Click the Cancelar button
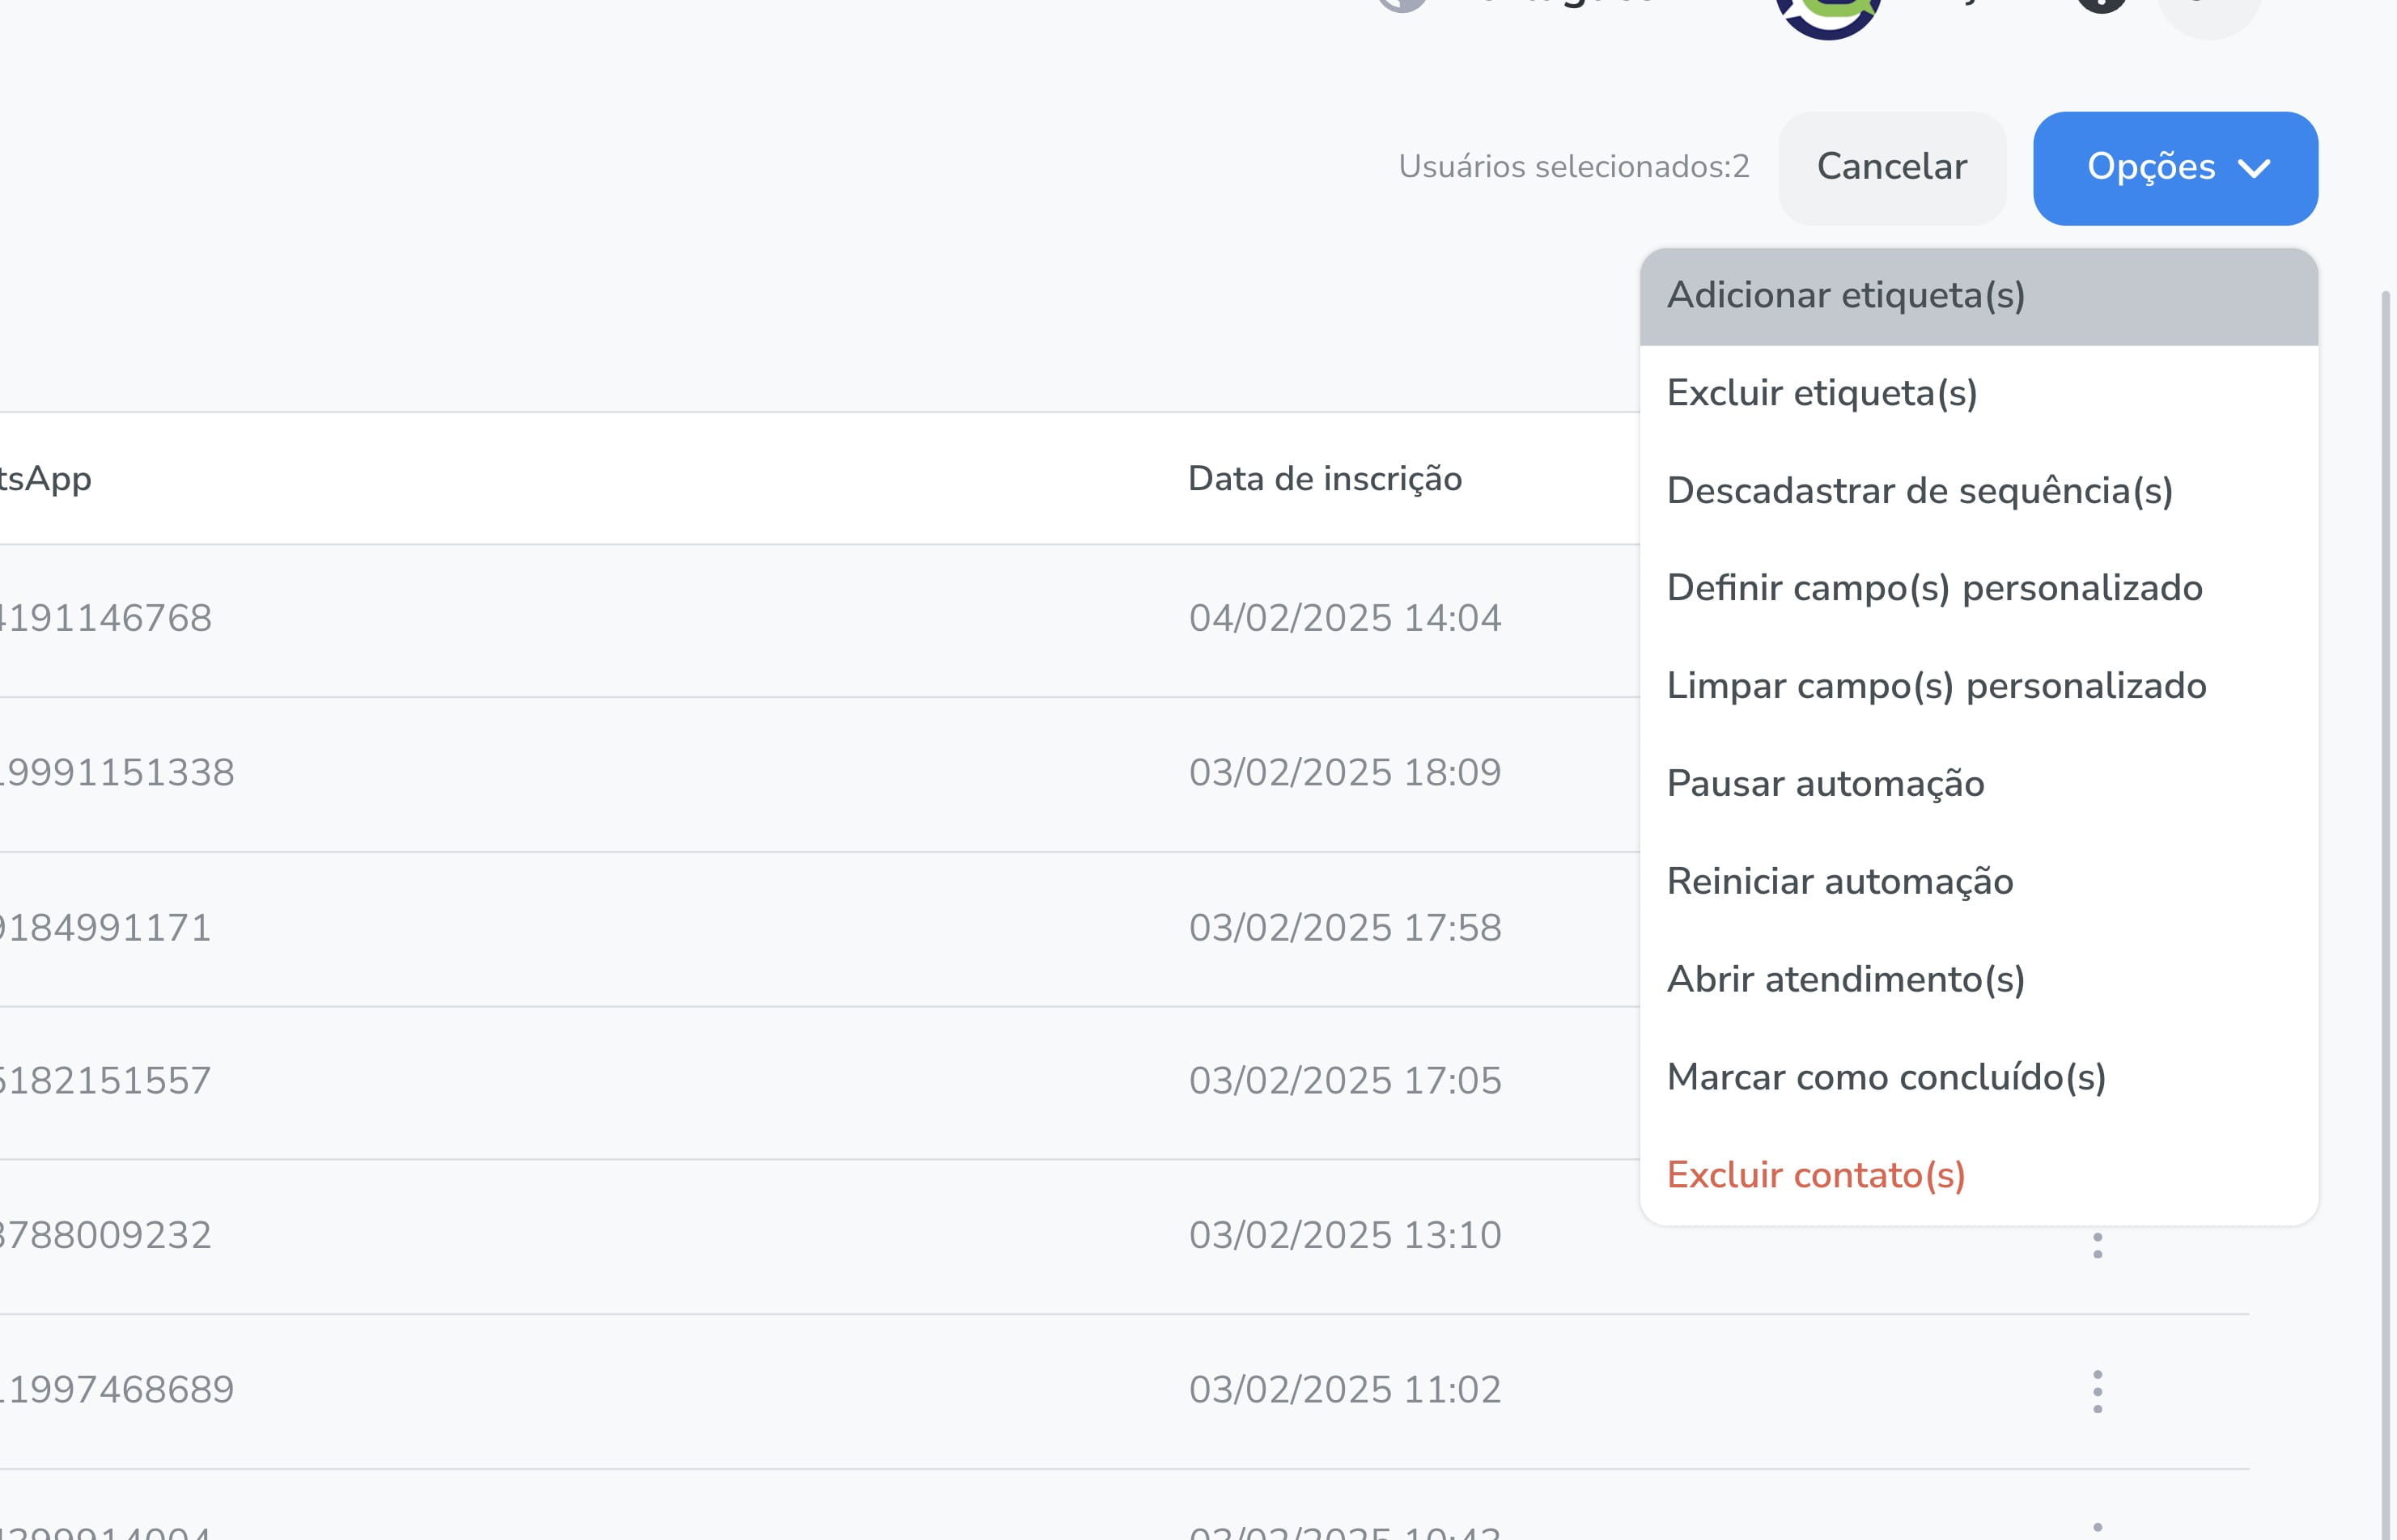 [x=1892, y=168]
